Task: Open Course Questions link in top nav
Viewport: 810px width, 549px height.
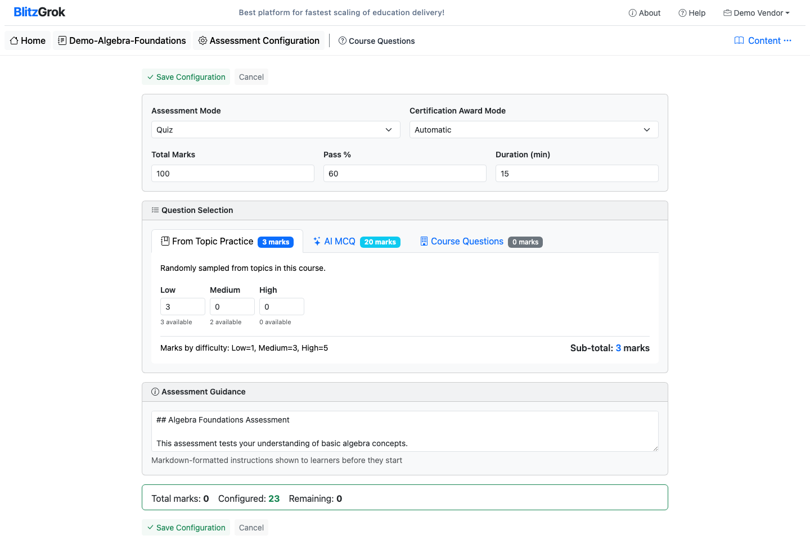Action: click(377, 41)
